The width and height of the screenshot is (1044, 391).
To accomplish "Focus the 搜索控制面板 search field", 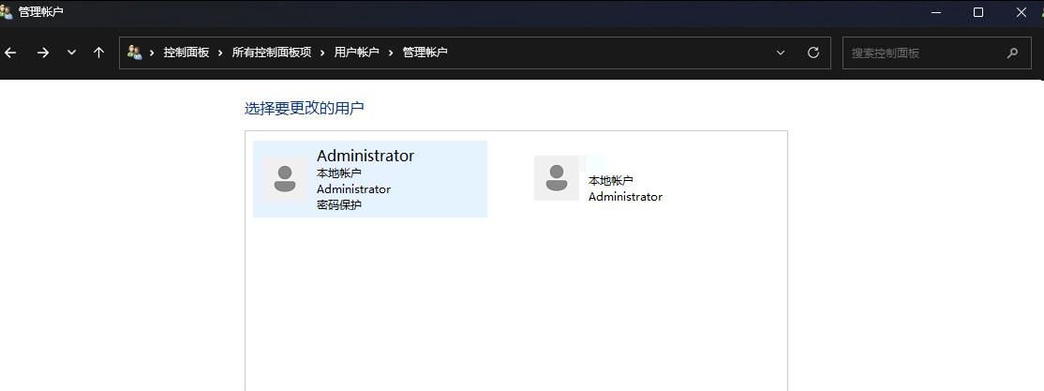I will [923, 53].
